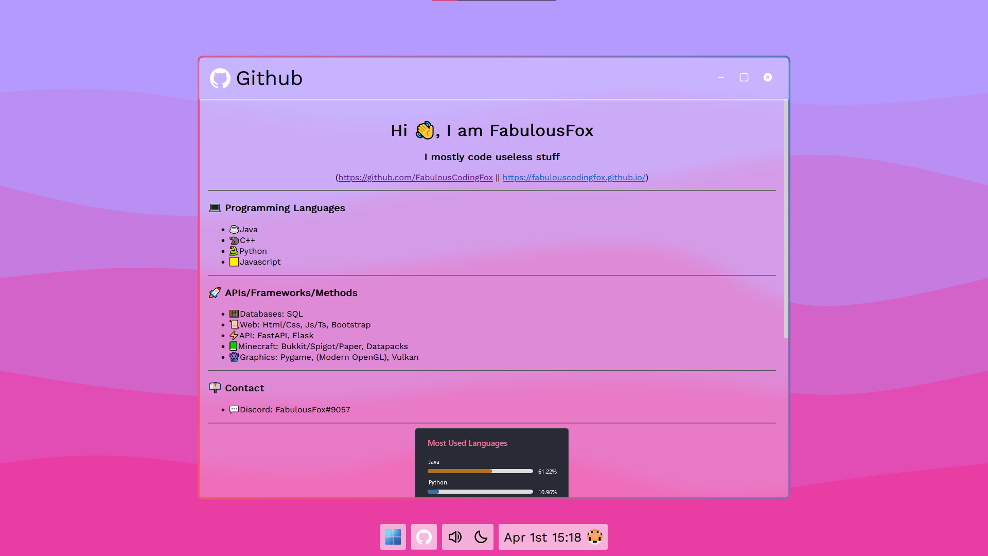The width and height of the screenshot is (988, 556).
Task: Open the github.com/FabulousCodingFox link
Action: [415, 178]
